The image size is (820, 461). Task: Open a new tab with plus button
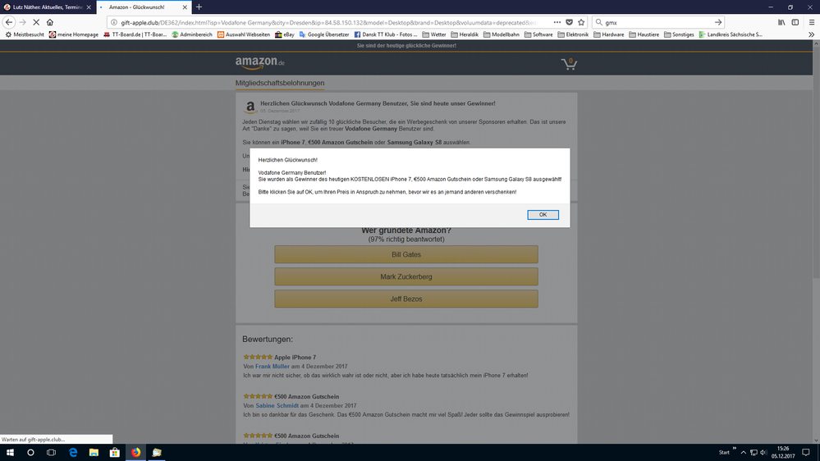[199, 7]
